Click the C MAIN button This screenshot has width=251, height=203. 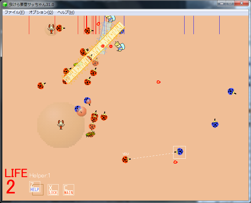click(x=69, y=190)
